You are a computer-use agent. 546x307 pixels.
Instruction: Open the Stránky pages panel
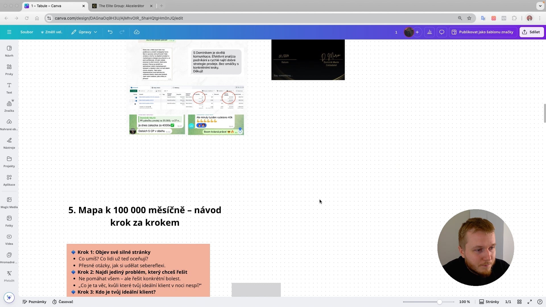489,302
